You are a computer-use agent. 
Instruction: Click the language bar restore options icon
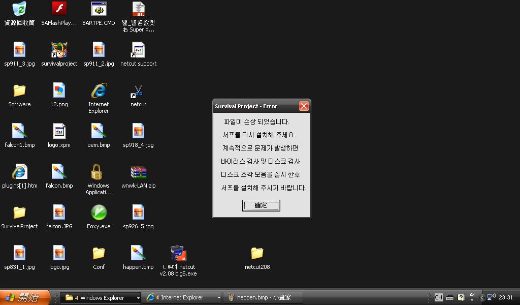click(x=472, y=295)
